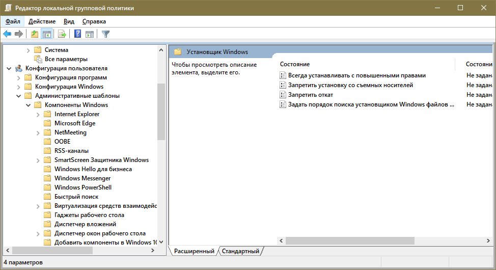Collapse the Компоненты Windows tree node
Viewport: 496px width, 270px height.
29,105
